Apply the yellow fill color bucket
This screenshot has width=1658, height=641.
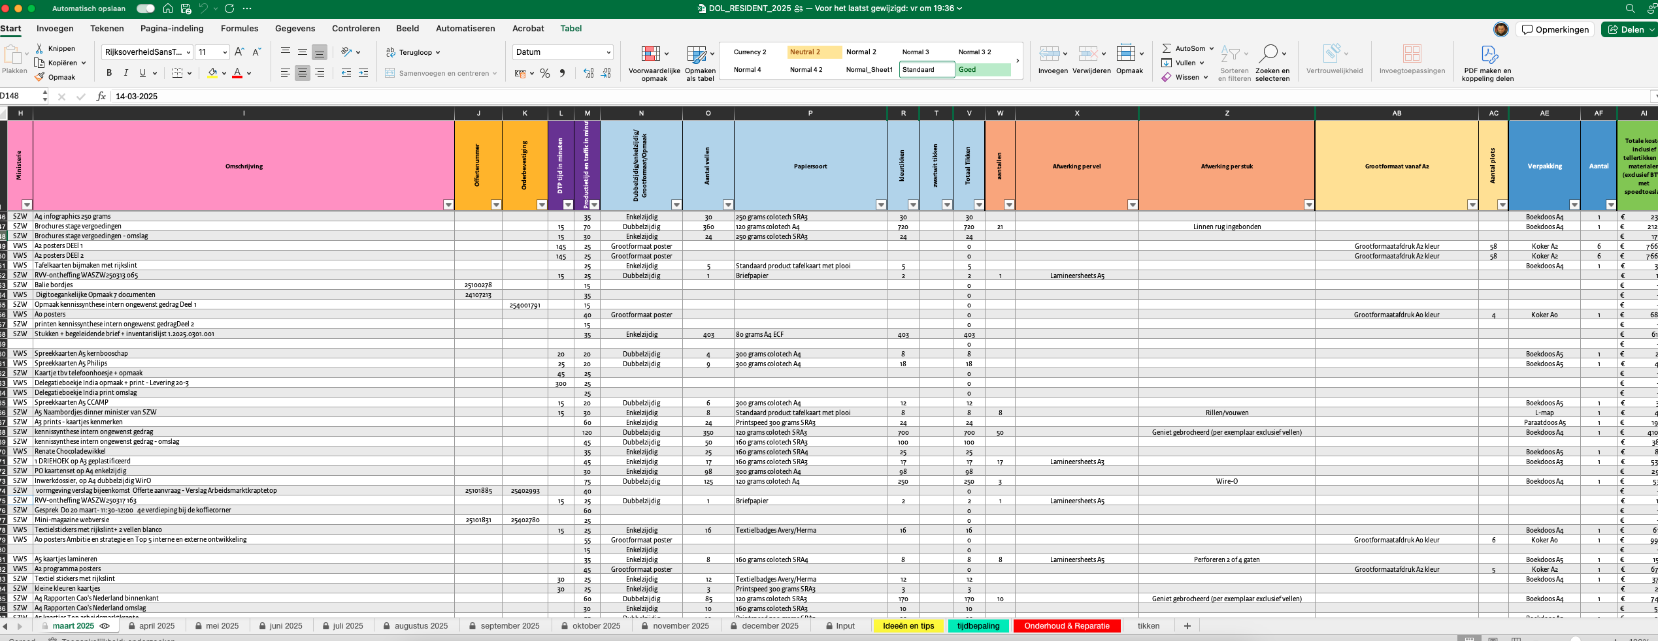pyautogui.click(x=212, y=73)
